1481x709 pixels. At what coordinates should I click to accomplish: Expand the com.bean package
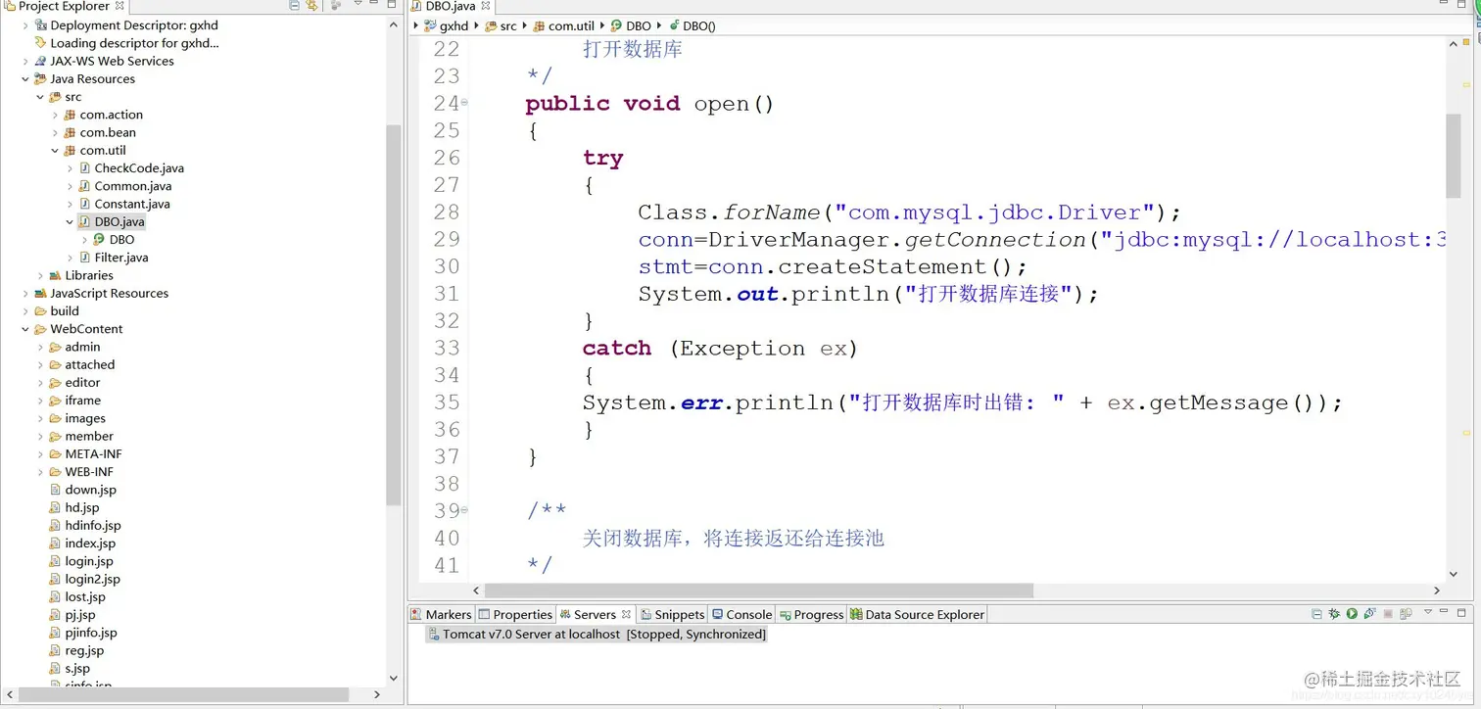(55, 132)
